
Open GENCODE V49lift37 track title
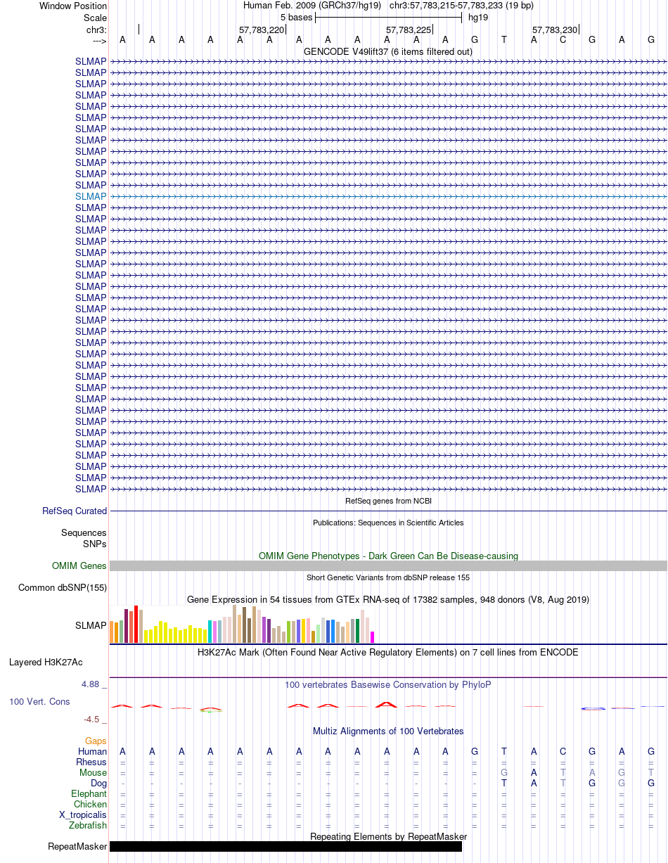coord(388,51)
